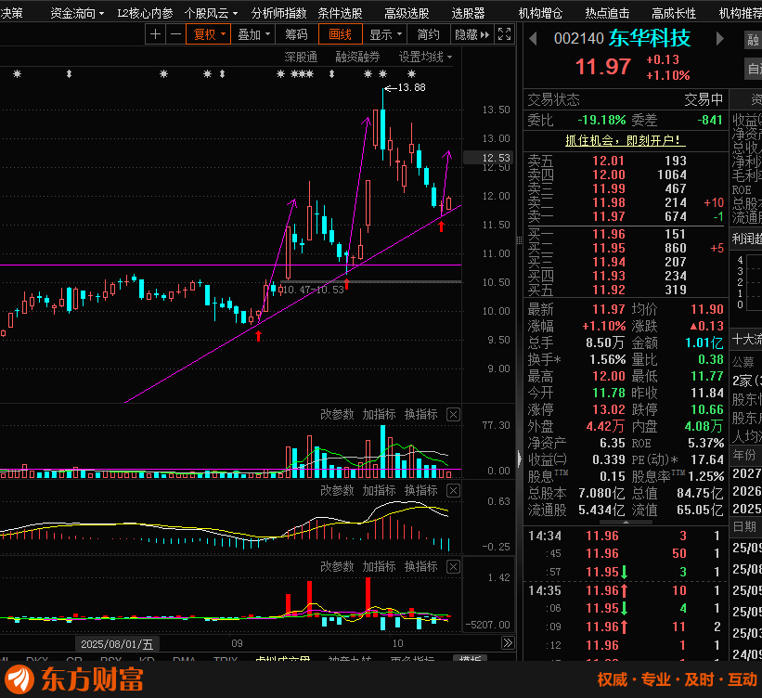This screenshot has width=762, height=698.
Task: Click 卖一 price 11.97
Action: tap(609, 217)
